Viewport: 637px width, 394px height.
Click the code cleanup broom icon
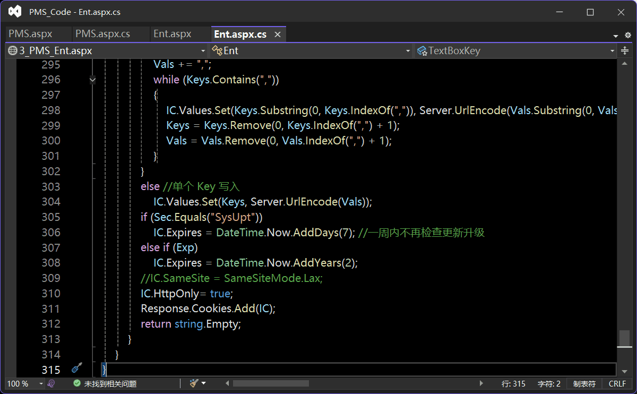click(x=194, y=383)
